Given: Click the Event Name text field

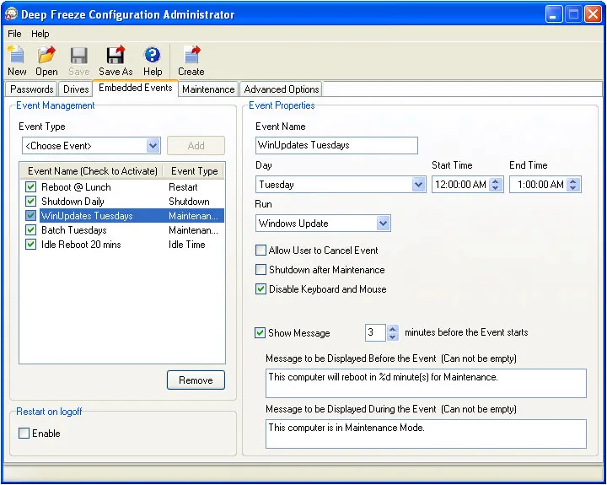Looking at the screenshot, I should [x=336, y=145].
